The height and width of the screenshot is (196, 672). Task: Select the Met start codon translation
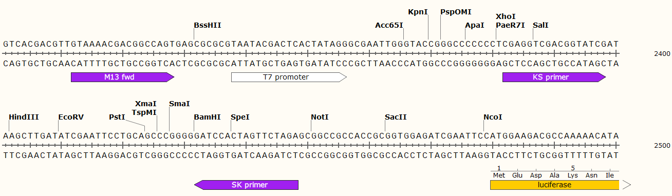pyautogui.click(x=499, y=175)
